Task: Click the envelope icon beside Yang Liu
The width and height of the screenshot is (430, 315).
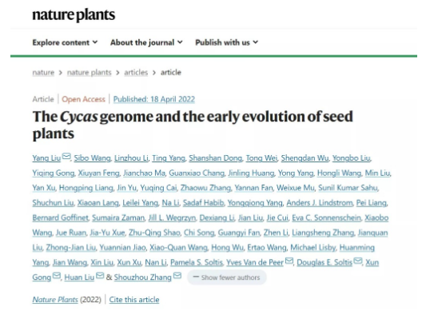Action: 66,157
